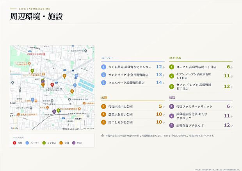Click the 第二しろがね公園 entry

(x=120, y=122)
